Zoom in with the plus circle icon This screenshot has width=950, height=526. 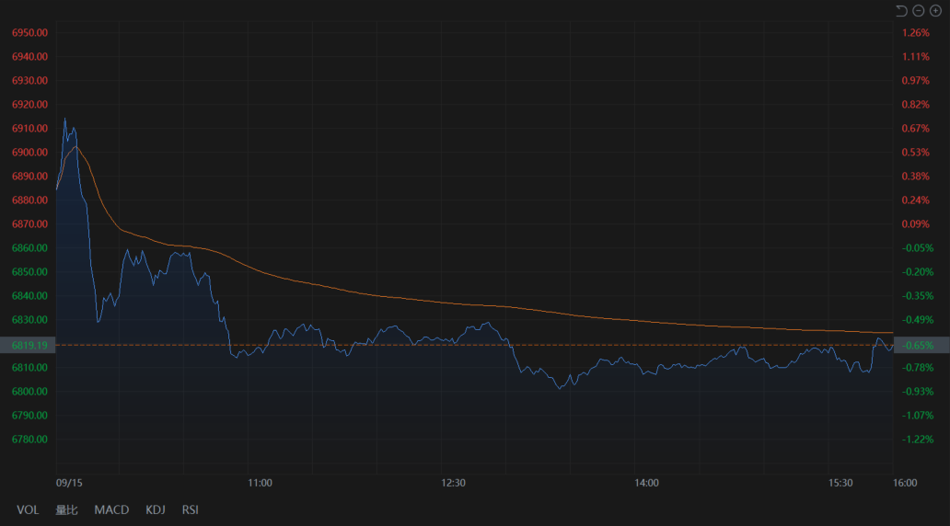point(935,10)
